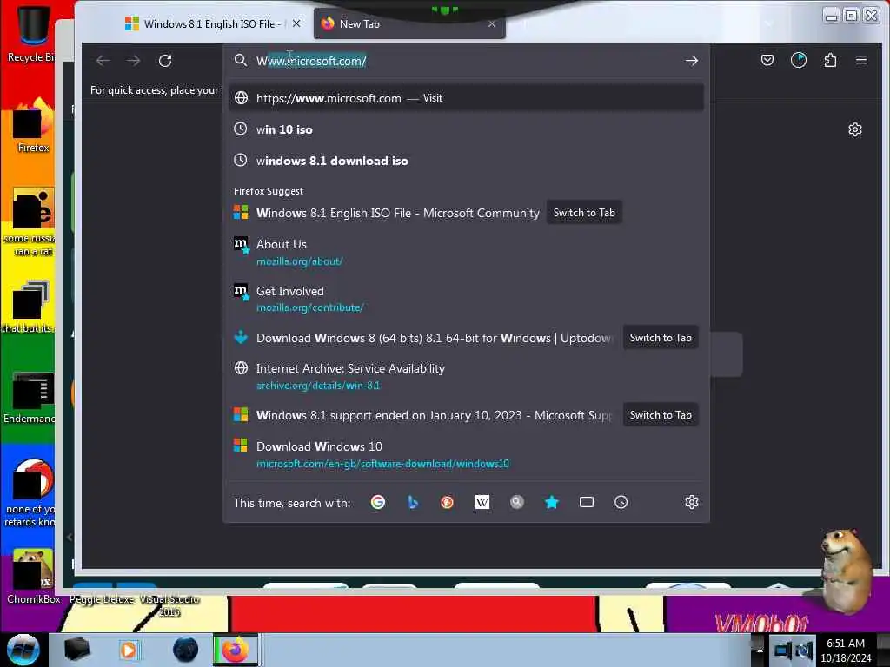
Task: Click the address bar URL field
Action: coord(466,61)
